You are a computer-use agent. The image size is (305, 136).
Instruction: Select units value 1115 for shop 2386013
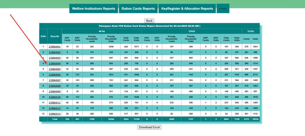point(255,114)
